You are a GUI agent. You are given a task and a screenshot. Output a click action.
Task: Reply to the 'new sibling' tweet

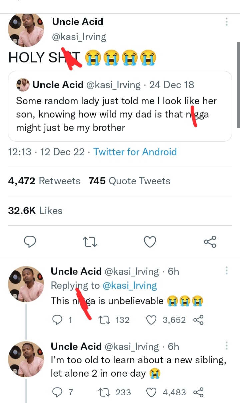point(58,392)
